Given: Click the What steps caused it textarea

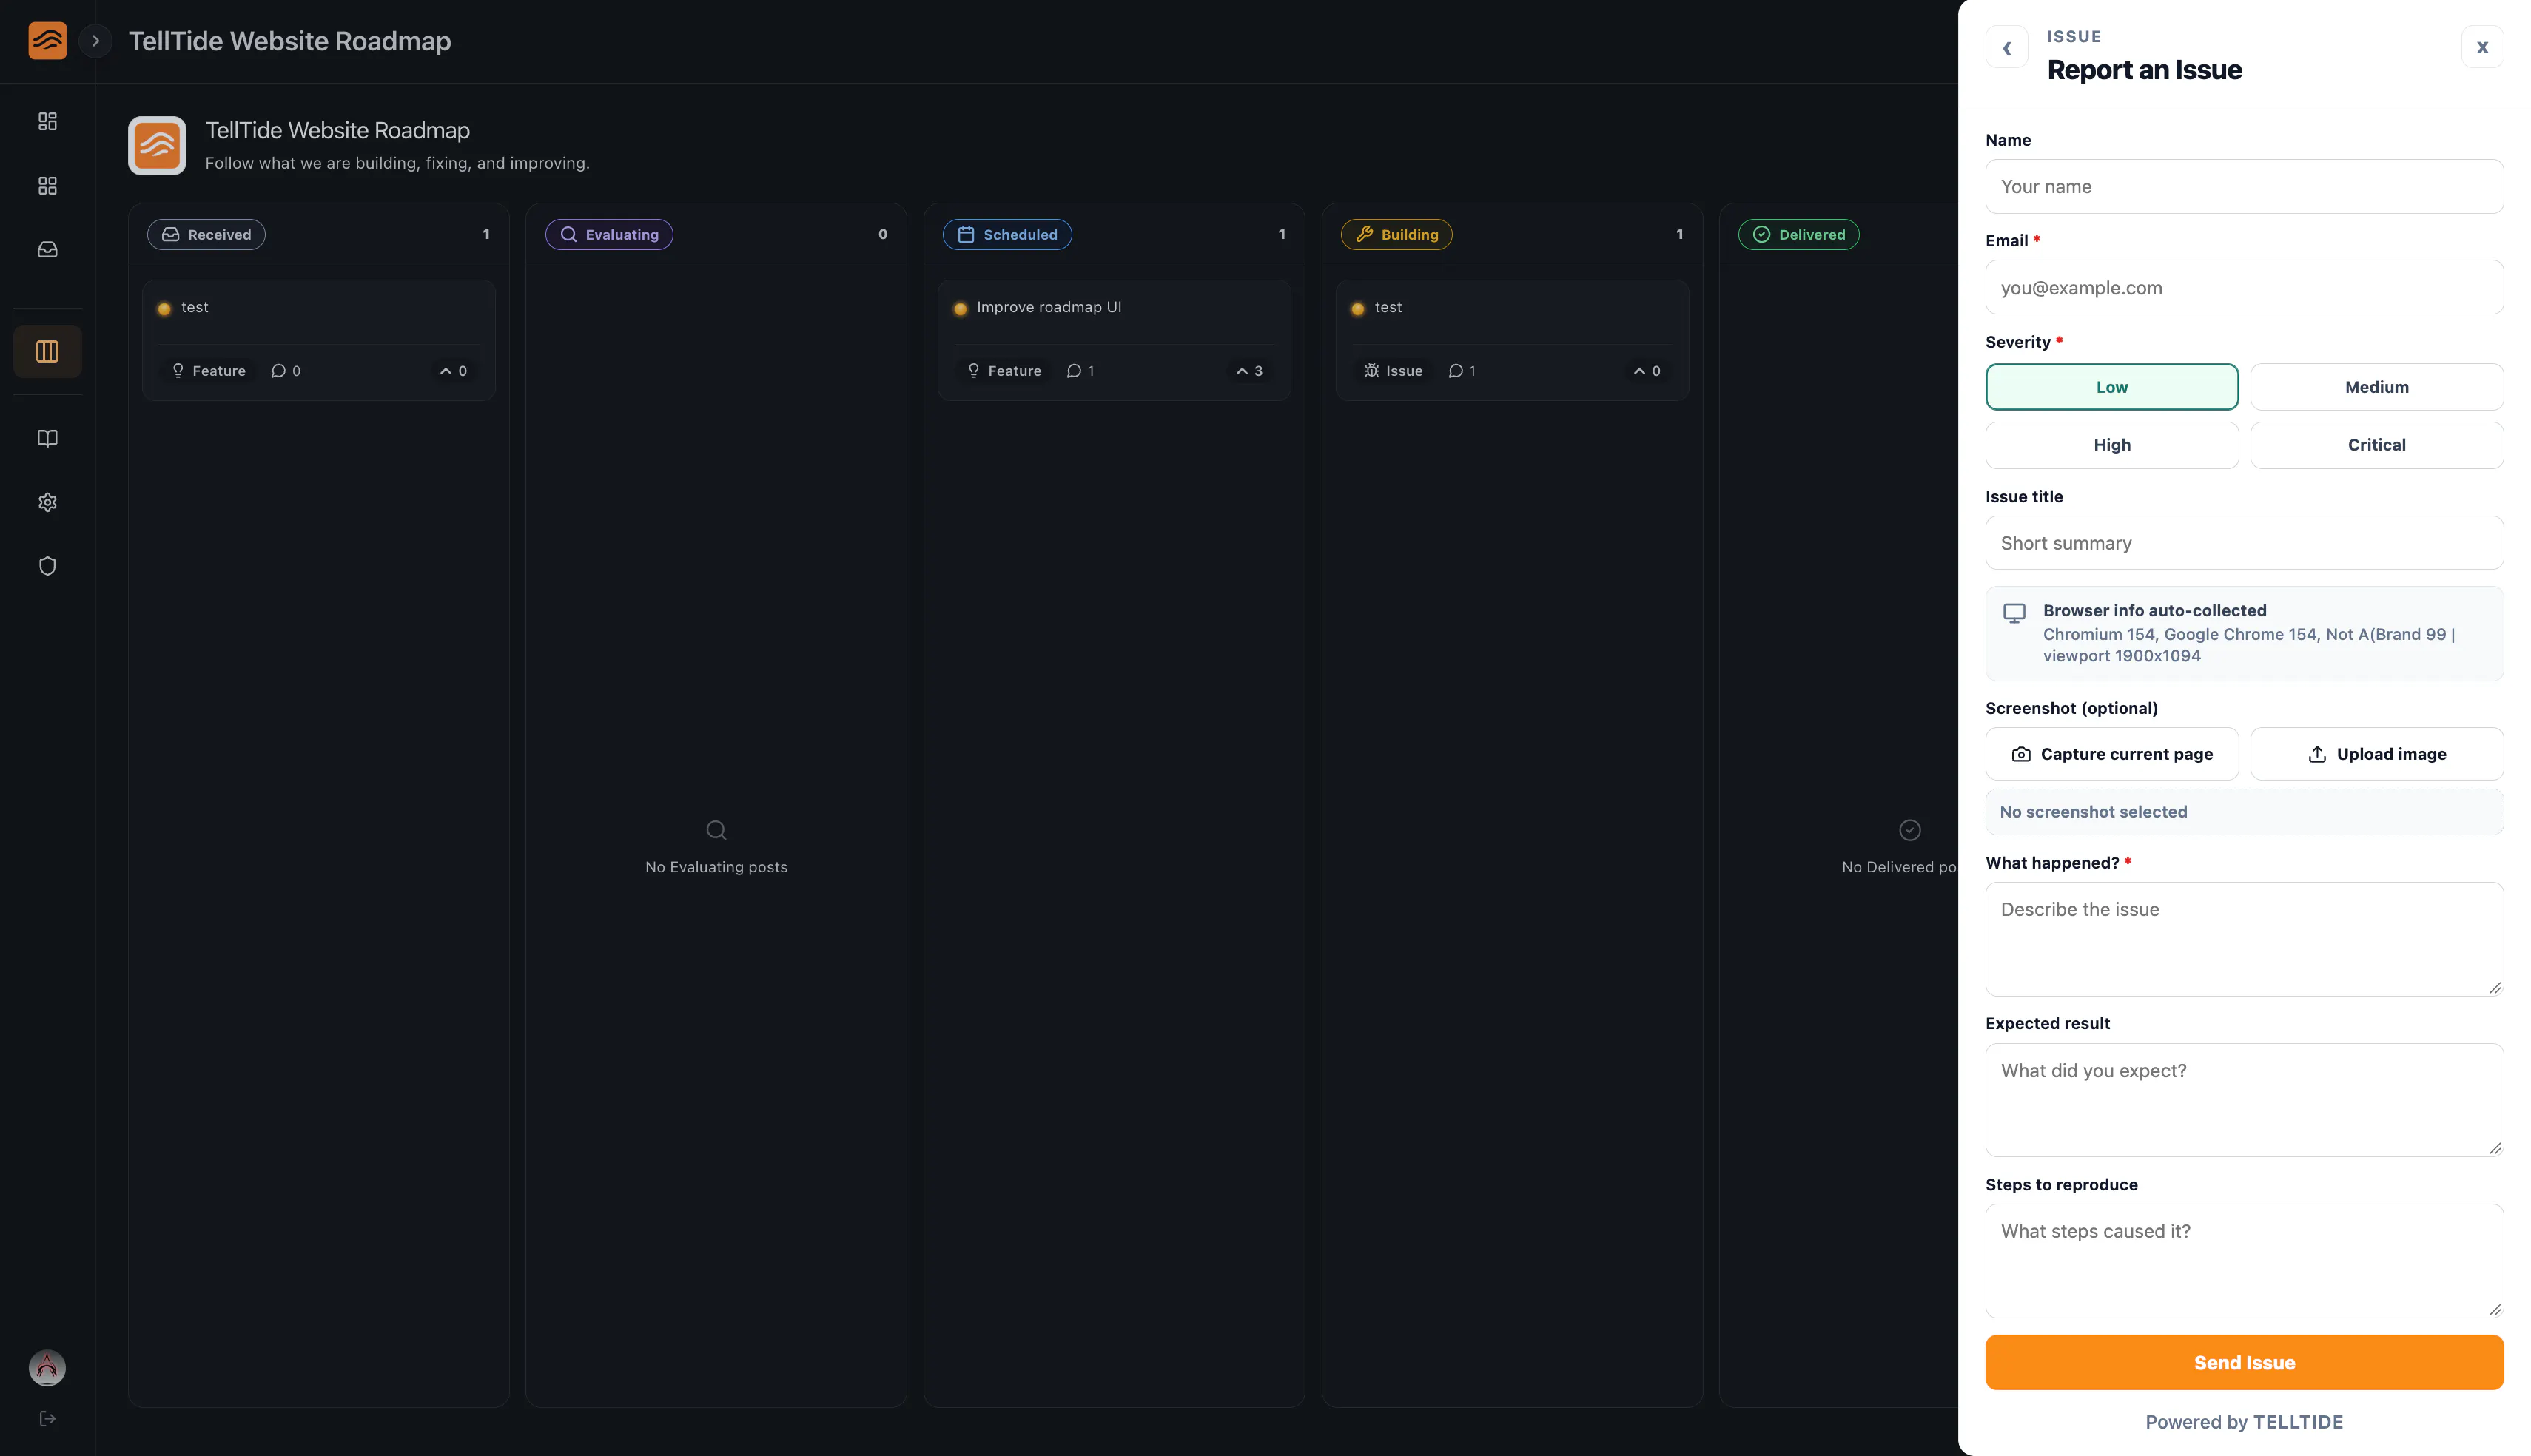Looking at the screenshot, I should 2244,1261.
